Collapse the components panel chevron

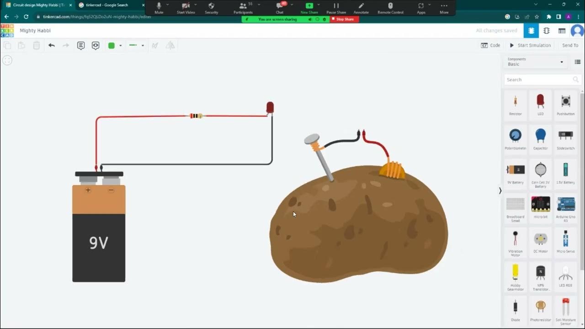coord(500,191)
